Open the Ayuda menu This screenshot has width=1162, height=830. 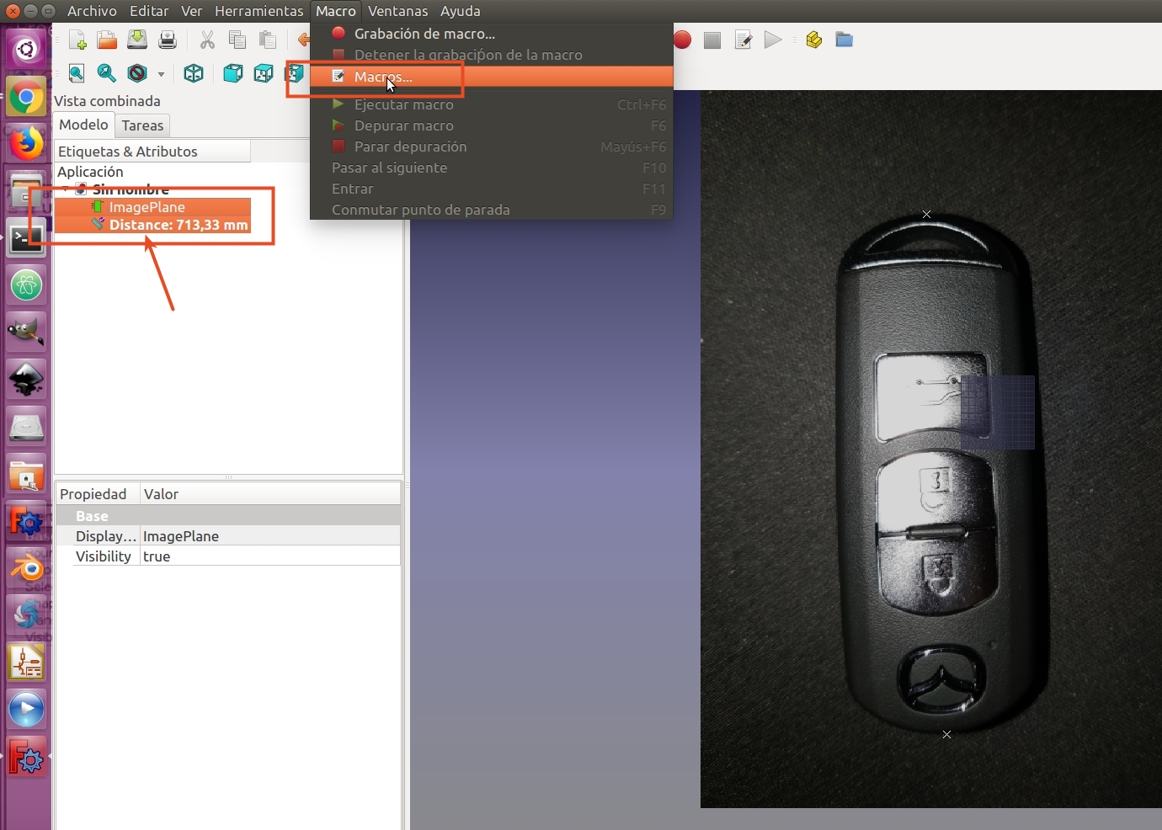click(x=461, y=11)
